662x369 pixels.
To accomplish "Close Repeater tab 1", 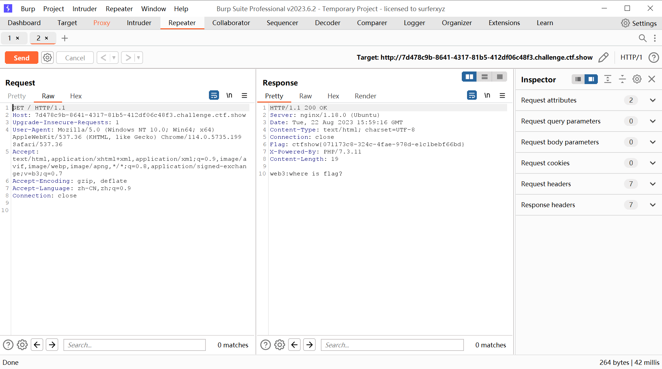I will pyautogui.click(x=17, y=38).
